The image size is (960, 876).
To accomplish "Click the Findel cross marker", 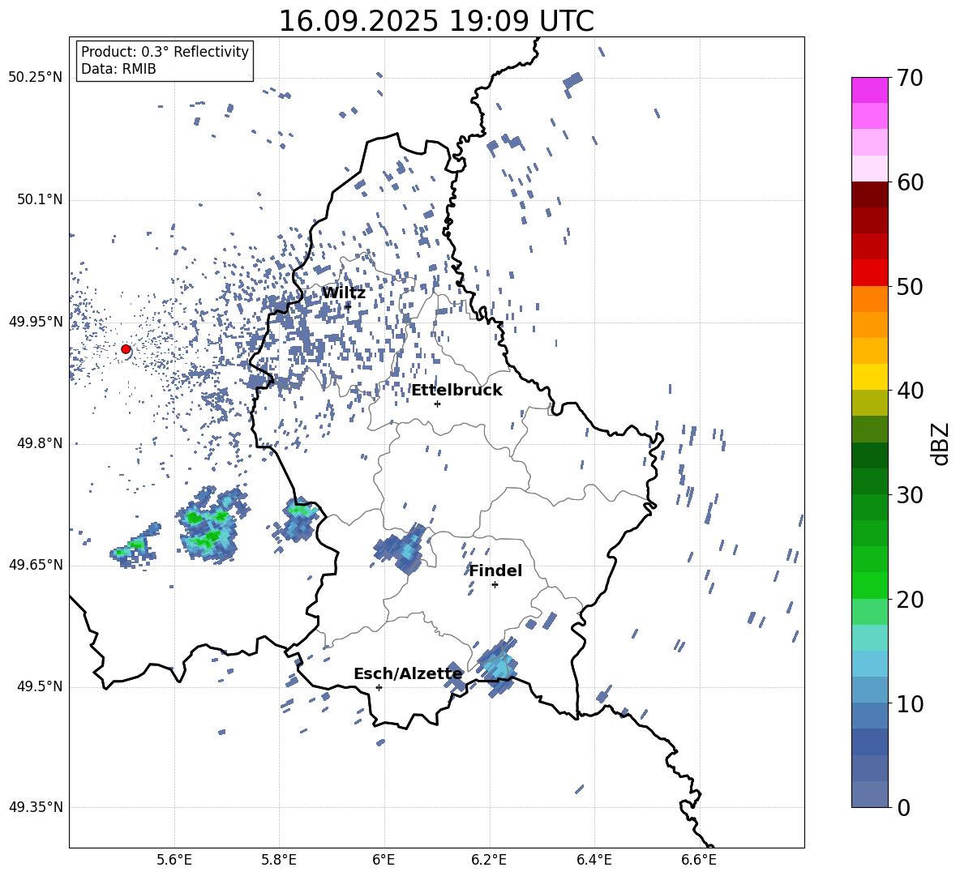I will pos(495,585).
